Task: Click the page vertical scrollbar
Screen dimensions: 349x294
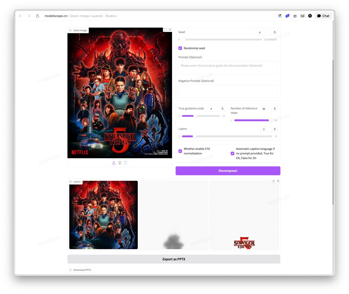Action: point(333,132)
